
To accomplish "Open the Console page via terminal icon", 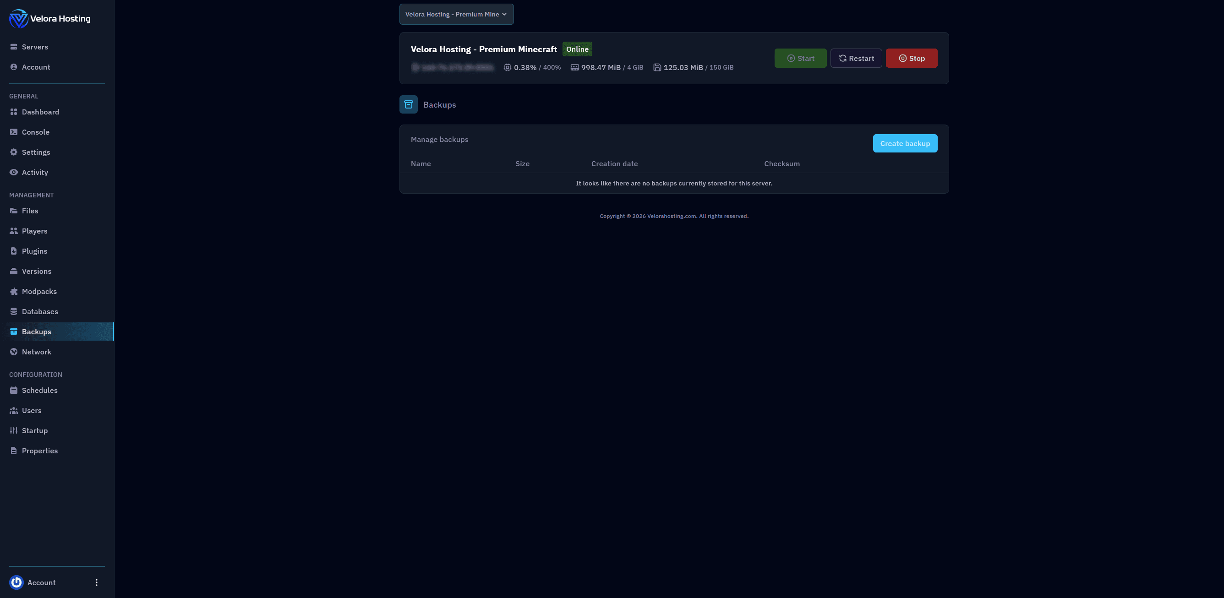I will (14, 132).
